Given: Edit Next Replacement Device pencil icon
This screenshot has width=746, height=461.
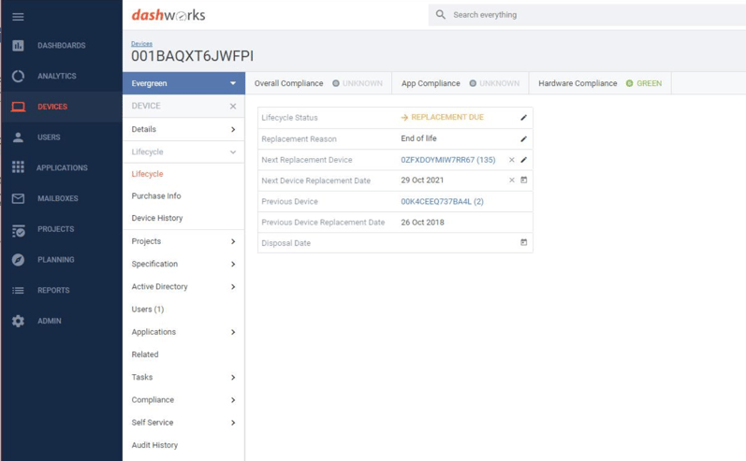Looking at the screenshot, I should [523, 160].
